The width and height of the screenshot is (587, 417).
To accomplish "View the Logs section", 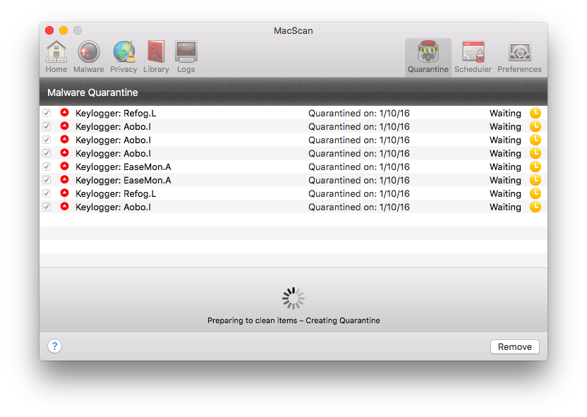I will [x=186, y=57].
